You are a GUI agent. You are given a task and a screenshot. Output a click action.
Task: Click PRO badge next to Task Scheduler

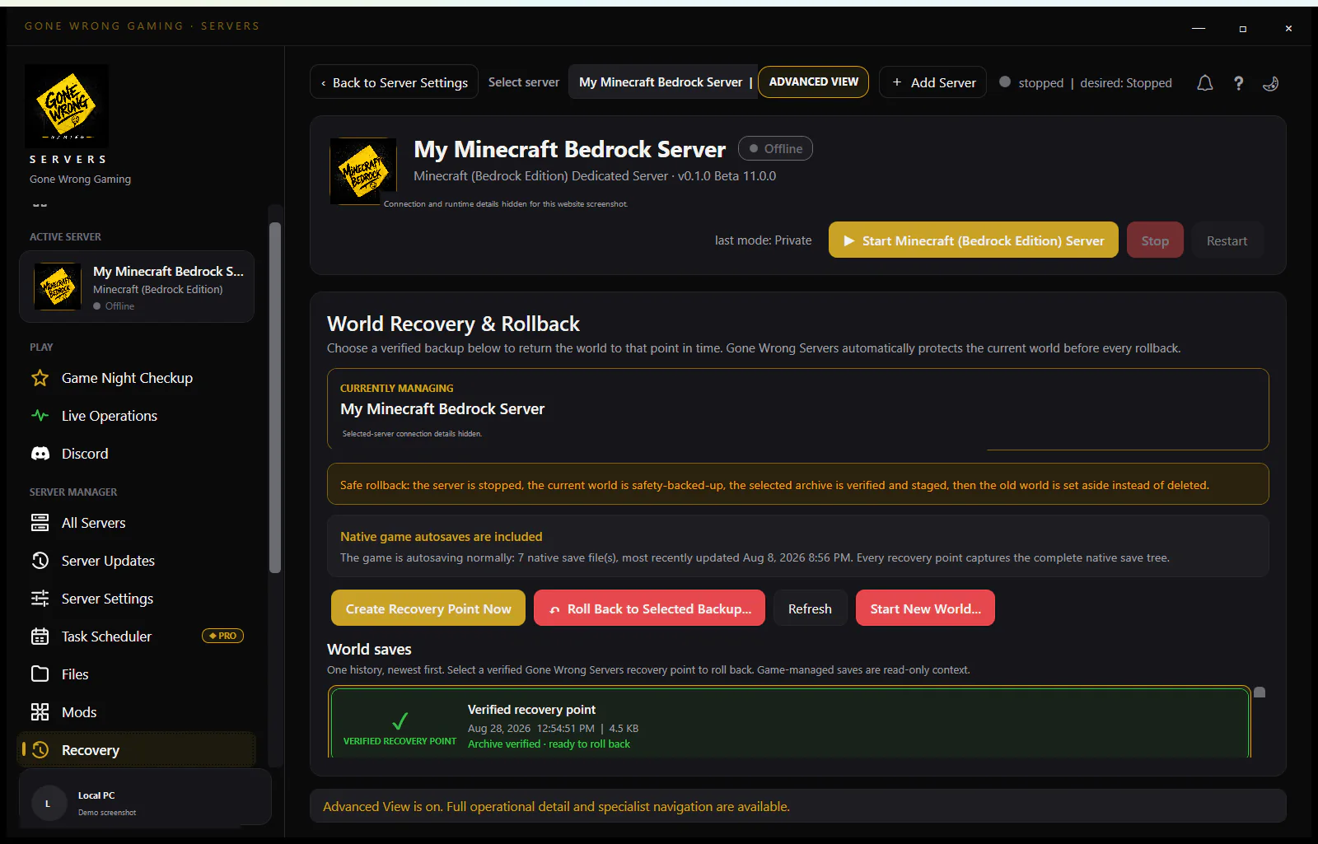[x=222, y=636]
